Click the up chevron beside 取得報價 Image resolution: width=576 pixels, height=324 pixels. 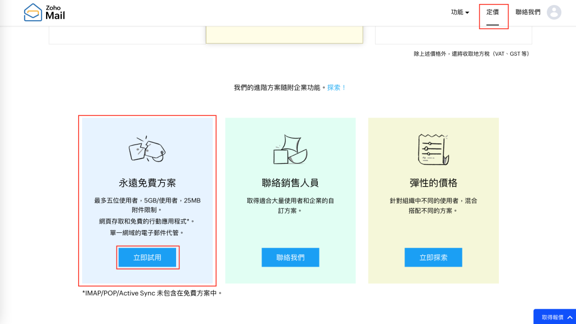(x=570, y=317)
